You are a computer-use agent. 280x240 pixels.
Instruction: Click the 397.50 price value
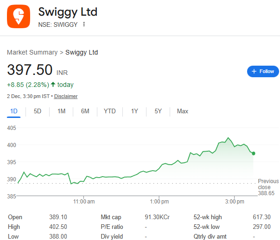point(30,70)
